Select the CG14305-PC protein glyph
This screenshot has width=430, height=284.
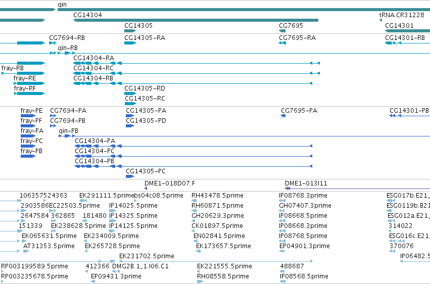[x=130, y=176]
